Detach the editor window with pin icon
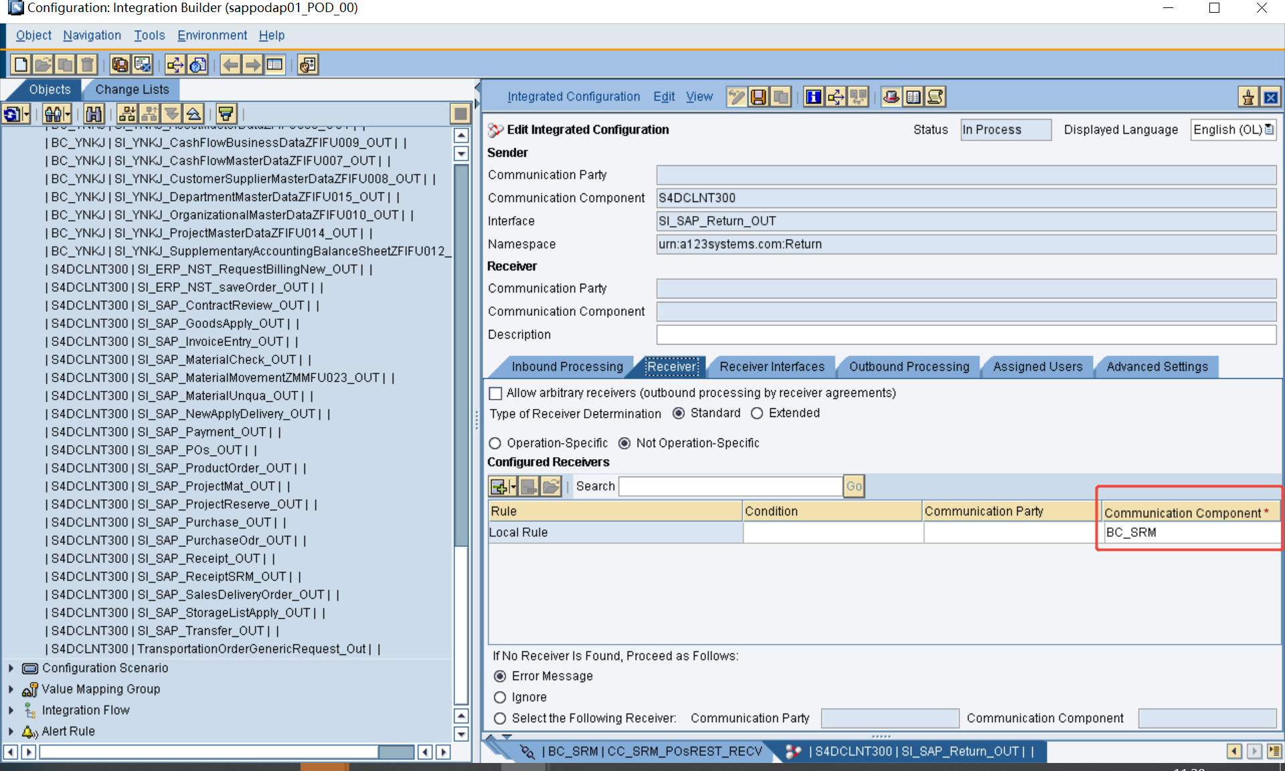 (x=1248, y=98)
